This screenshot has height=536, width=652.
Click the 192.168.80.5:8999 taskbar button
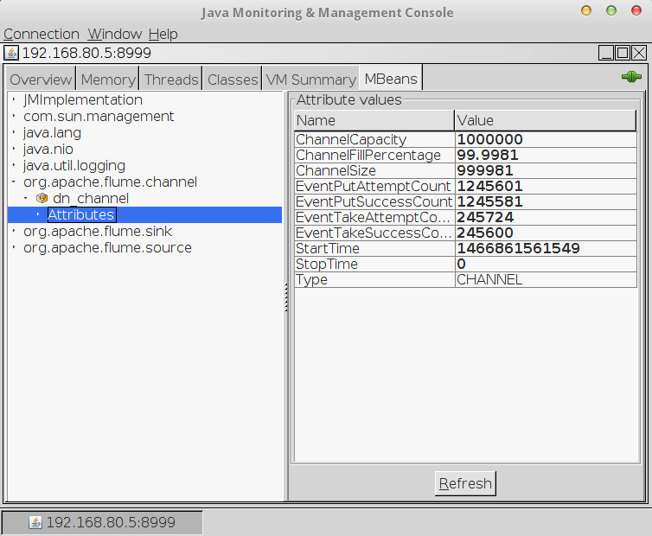point(102,522)
